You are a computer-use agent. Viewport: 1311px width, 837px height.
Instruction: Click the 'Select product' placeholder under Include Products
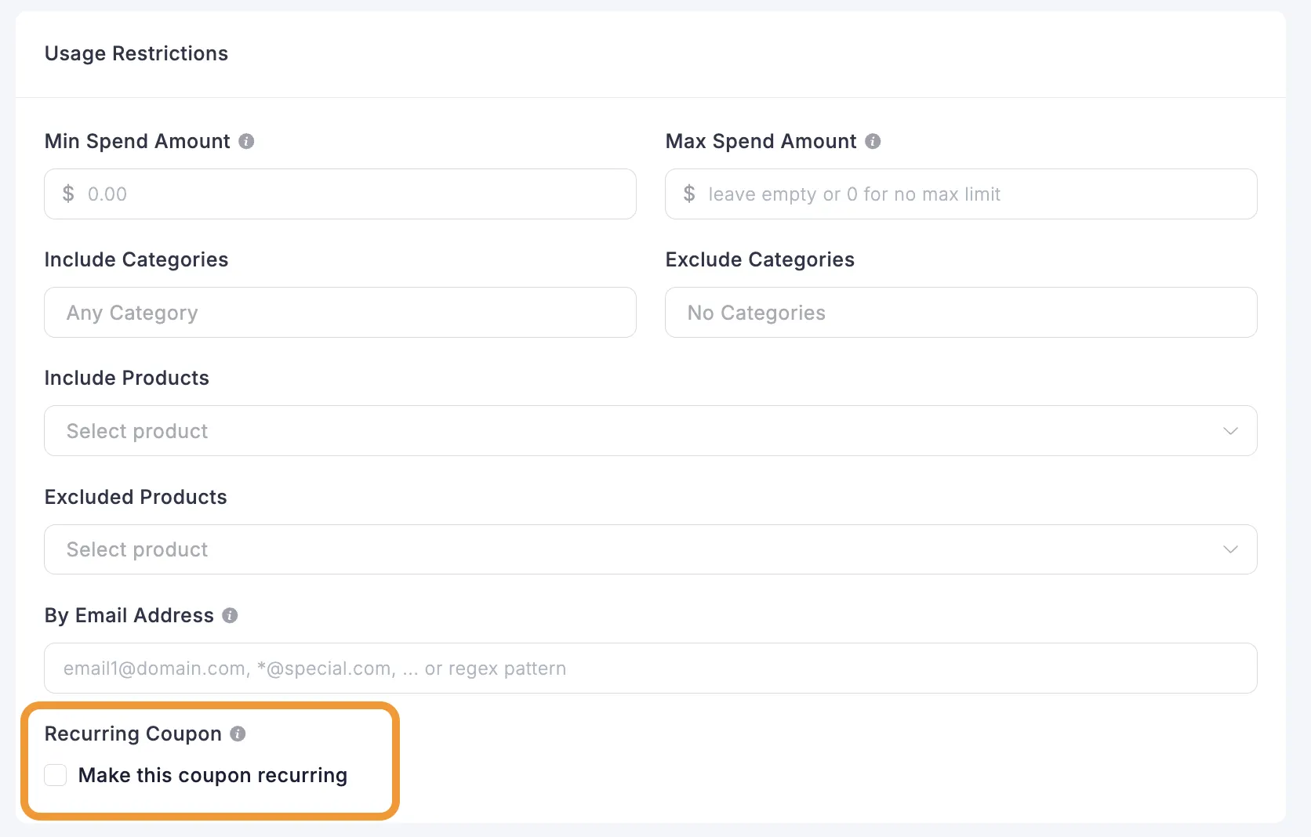click(x=137, y=431)
